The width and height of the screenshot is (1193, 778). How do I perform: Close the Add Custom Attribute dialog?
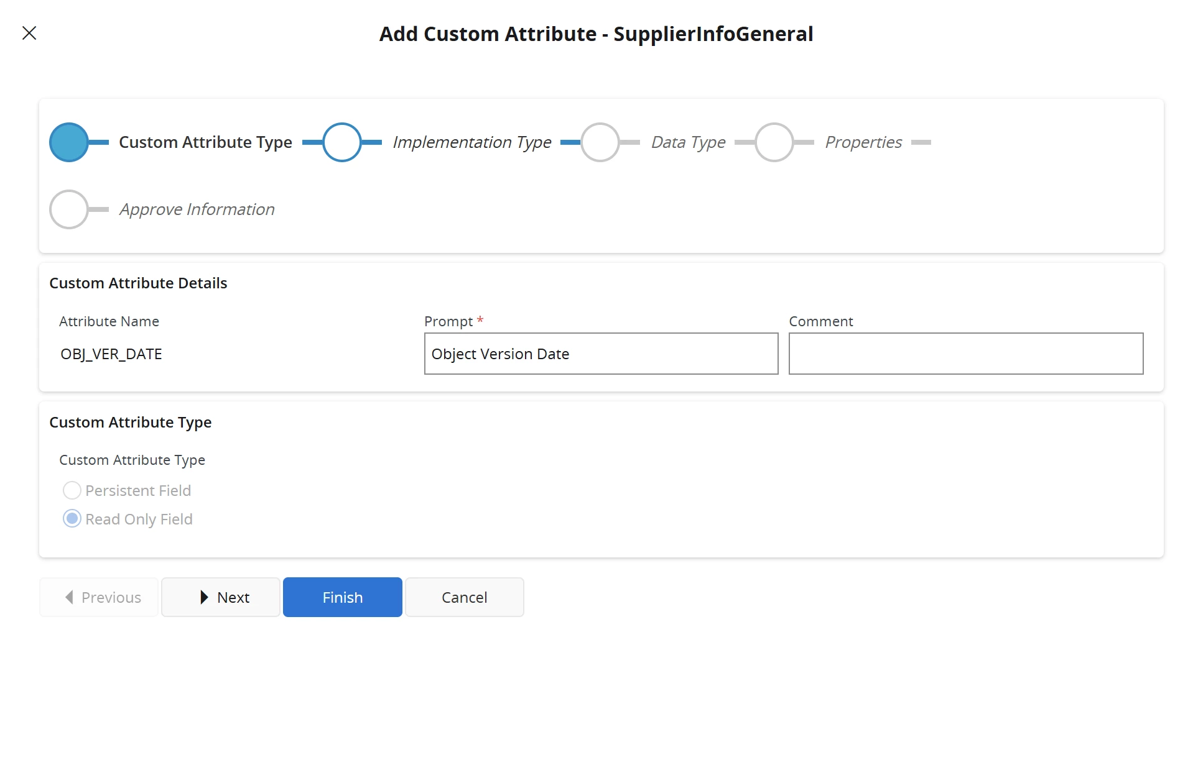(29, 33)
